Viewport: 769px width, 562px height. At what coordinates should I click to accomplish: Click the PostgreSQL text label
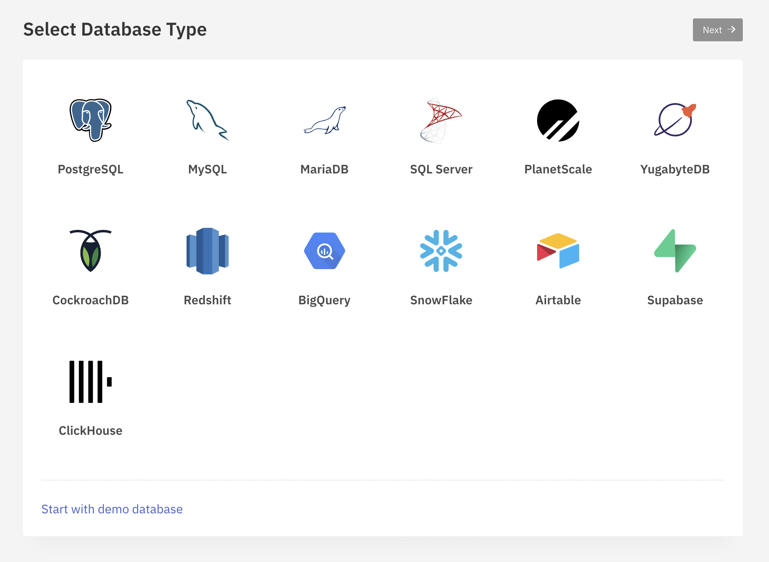(x=90, y=169)
